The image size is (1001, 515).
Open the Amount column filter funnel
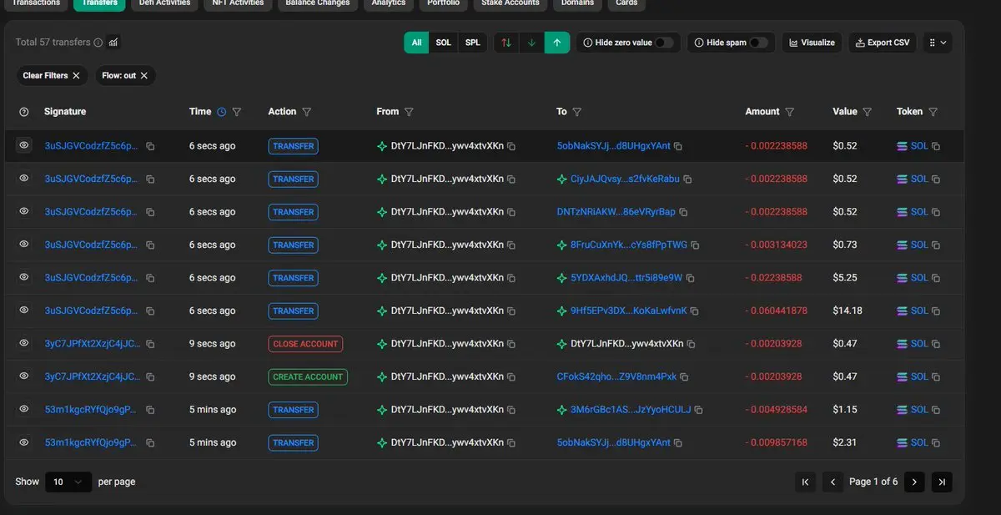tap(790, 112)
